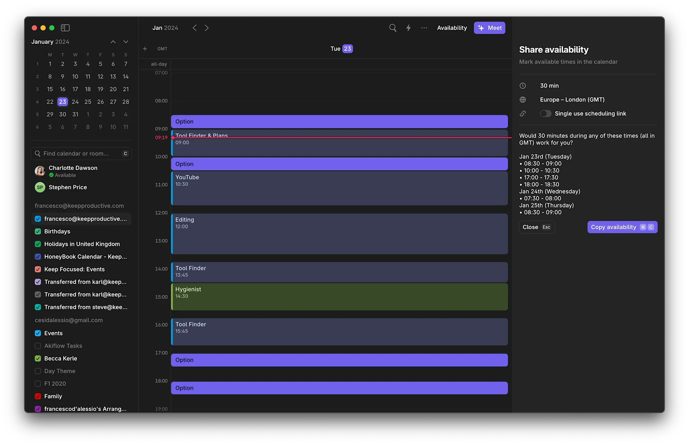The width and height of the screenshot is (689, 445).
Task: Click the link icon near scheduling link option
Action: click(x=523, y=113)
